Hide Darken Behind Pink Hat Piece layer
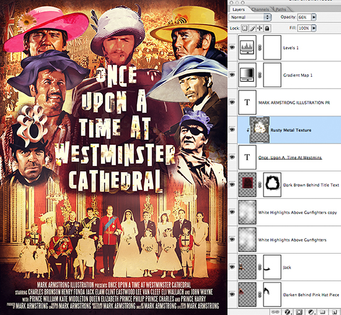 click(232, 295)
